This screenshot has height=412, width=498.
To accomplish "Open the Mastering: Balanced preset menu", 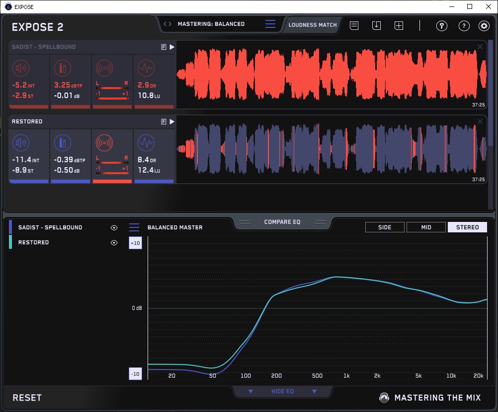I will 270,24.
